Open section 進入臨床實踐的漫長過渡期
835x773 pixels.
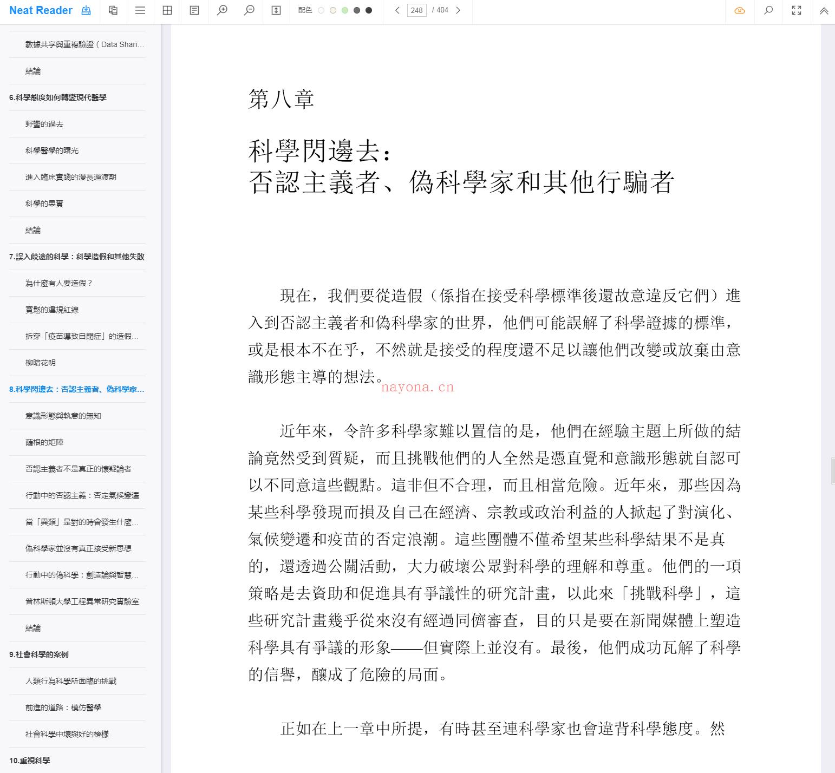click(x=71, y=177)
